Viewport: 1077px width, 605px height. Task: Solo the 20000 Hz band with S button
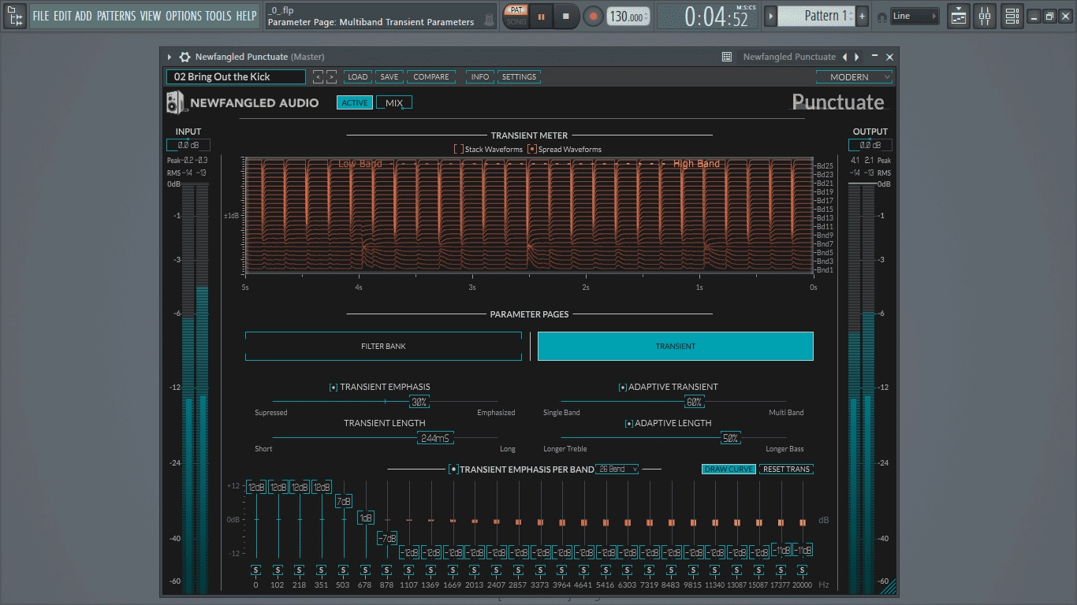pos(802,570)
